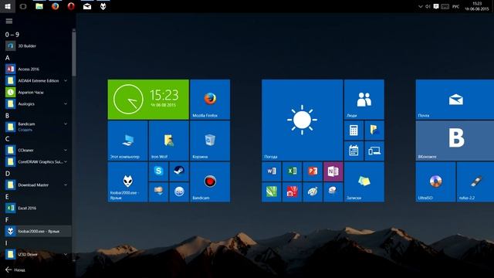
Task: Open the Почта mail tile
Action: pyautogui.click(x=455, y=100)
